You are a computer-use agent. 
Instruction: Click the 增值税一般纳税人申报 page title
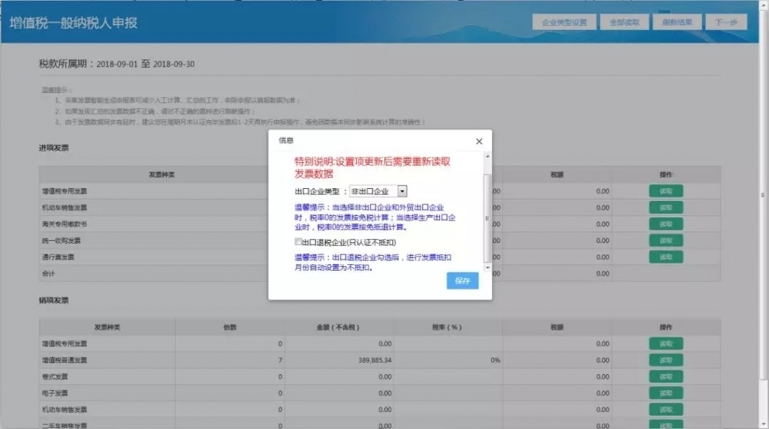[x=74, y=23]
